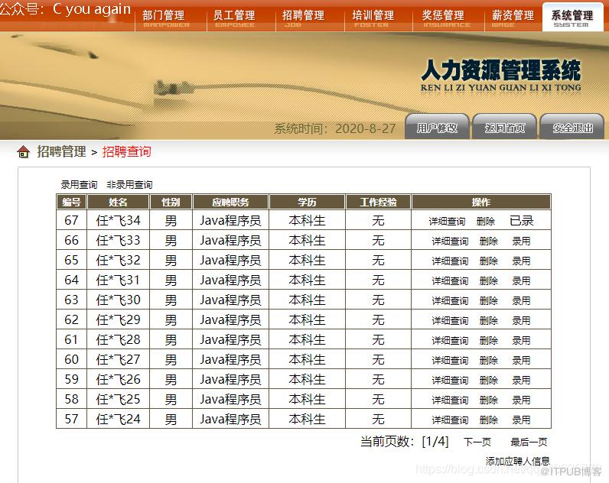Click 招聘查询 in the breadcrumb
Viewport: 609px width, 483px height.
click(126, 151)
